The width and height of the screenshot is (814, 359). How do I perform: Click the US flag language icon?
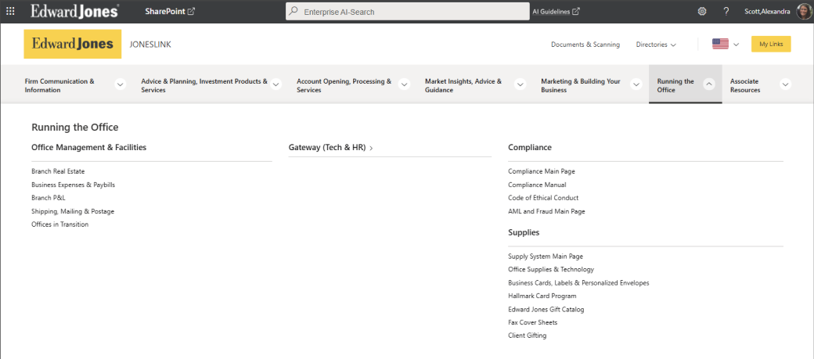coord(720,44)
